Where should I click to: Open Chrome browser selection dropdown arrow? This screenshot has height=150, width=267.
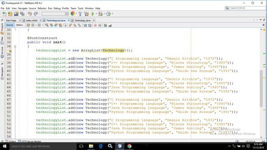[76, 14]
